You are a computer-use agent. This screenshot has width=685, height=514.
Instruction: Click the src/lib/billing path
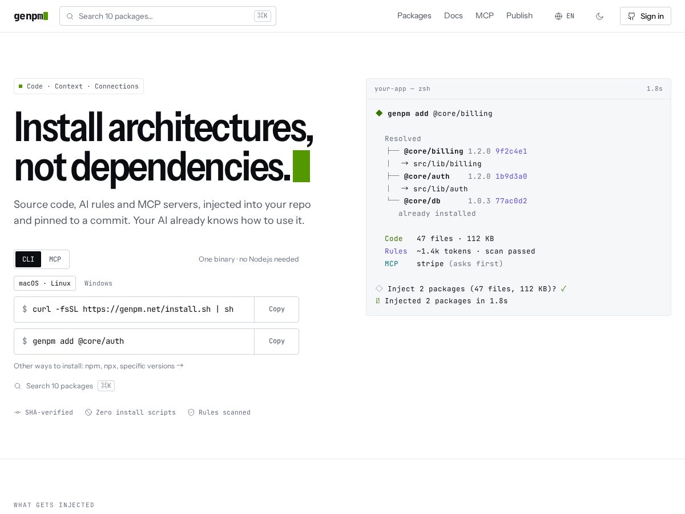click(448, 164)
